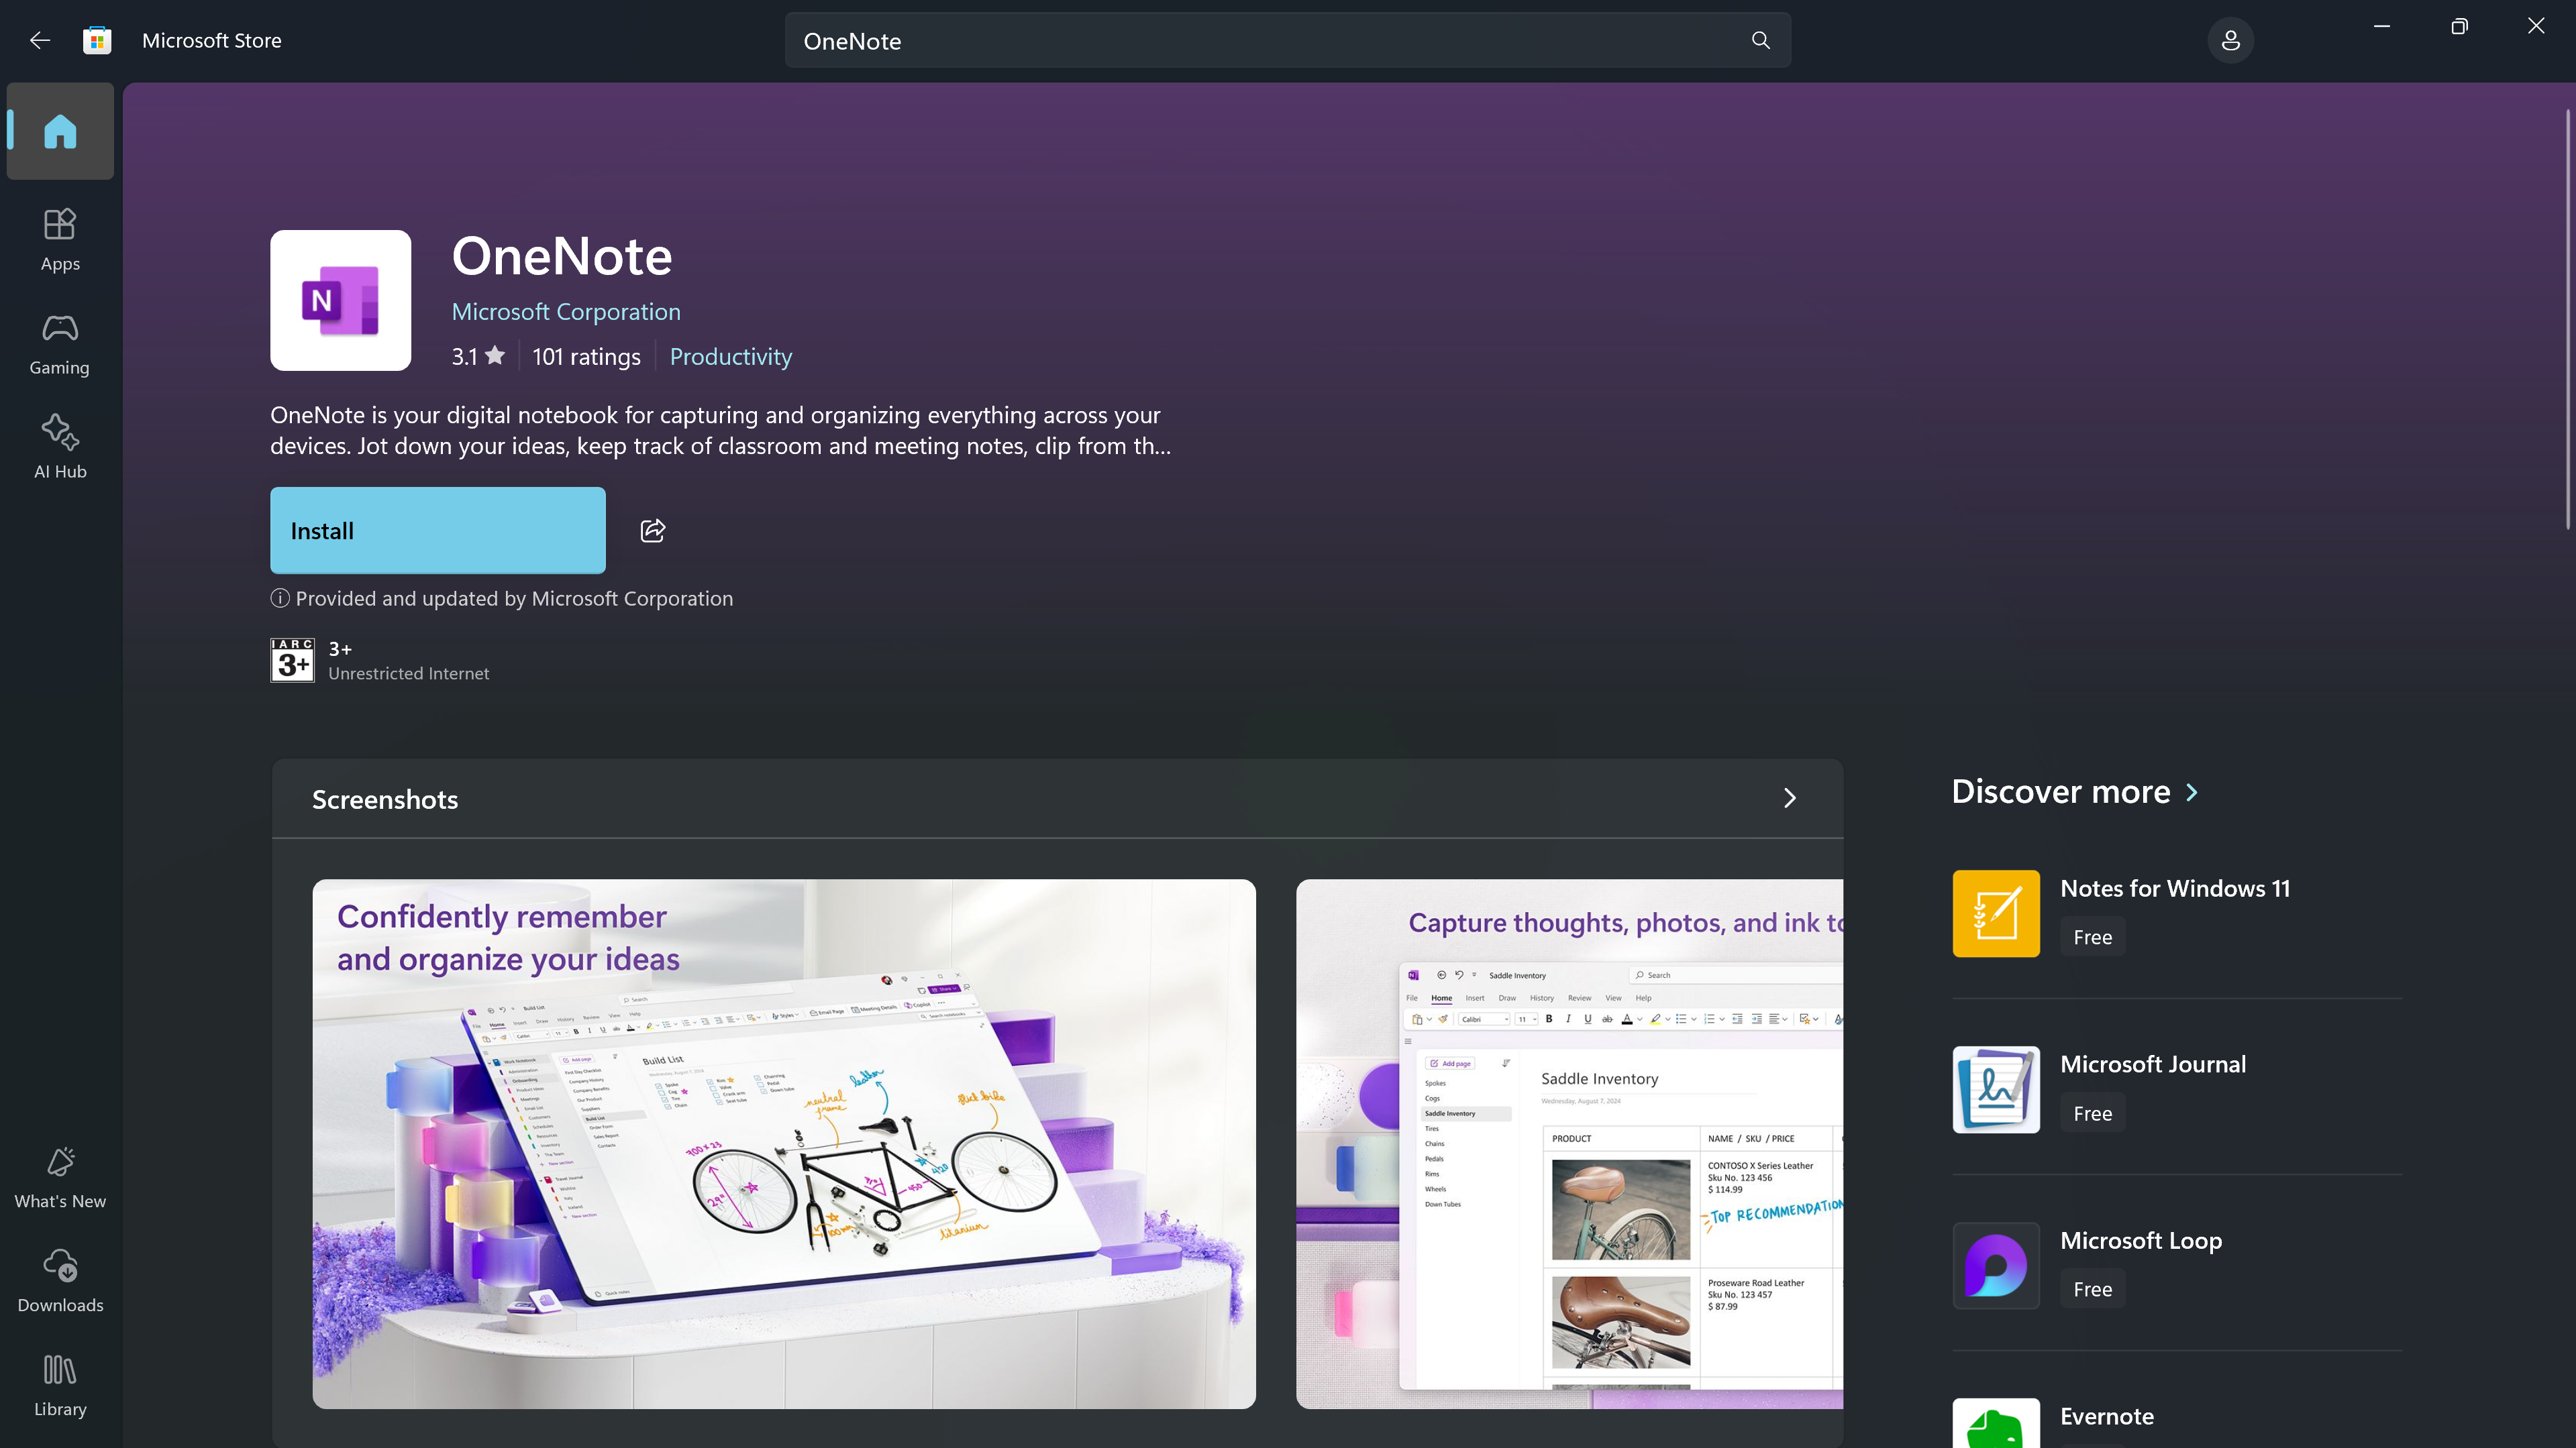
Task: Click Free button for Microsoft Loop
Action: click(2093, 1289)
